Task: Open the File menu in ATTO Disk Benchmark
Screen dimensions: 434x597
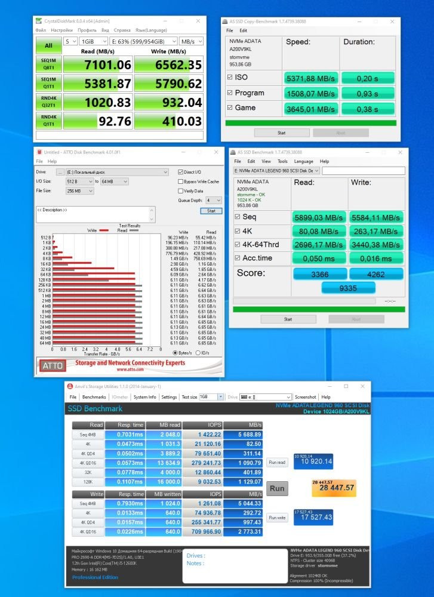Action: [x=39, y=161]
